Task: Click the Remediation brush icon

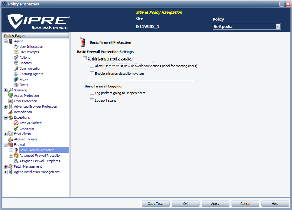Action: (11, 112)
